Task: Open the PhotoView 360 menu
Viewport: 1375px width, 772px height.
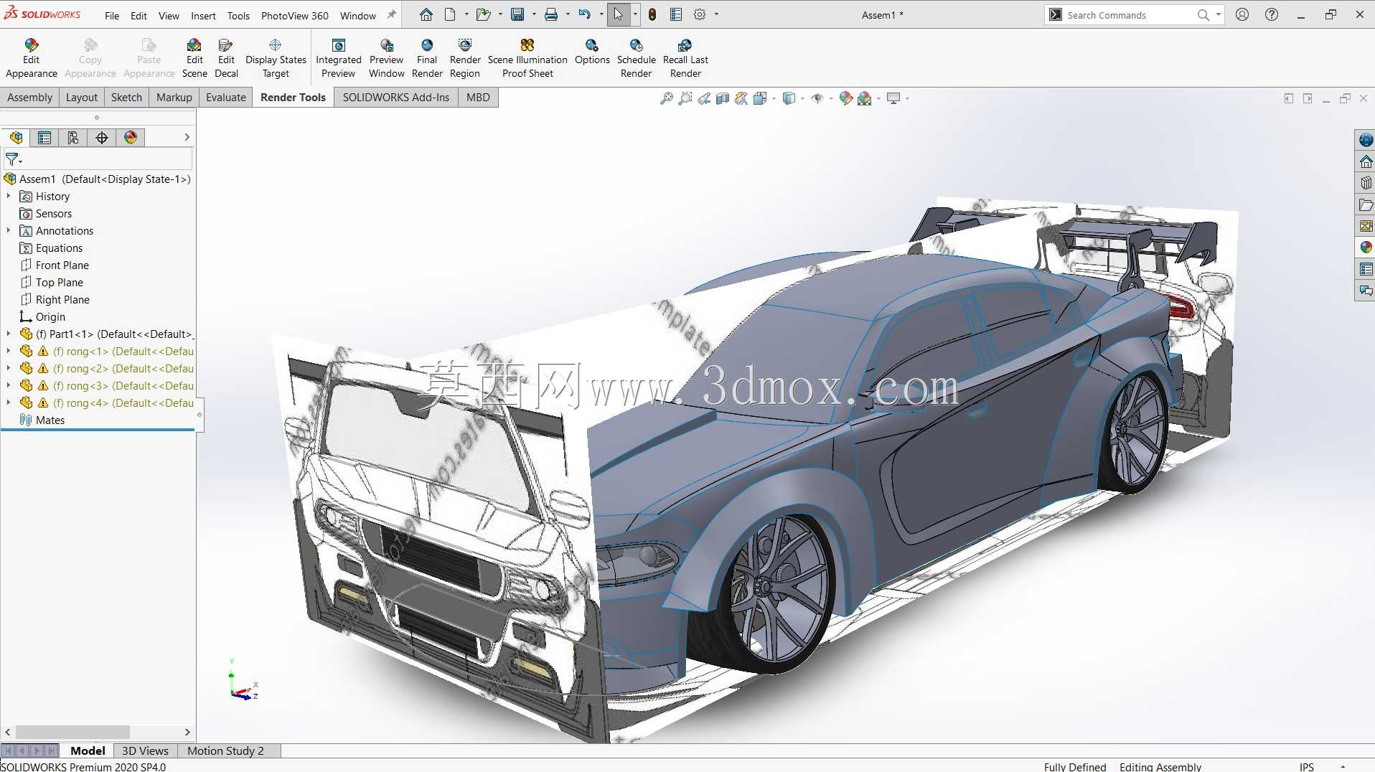Action: (294, 15)
